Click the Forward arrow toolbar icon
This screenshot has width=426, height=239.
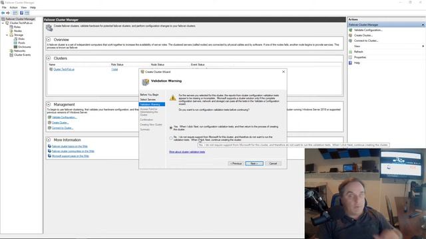[8, 13]
